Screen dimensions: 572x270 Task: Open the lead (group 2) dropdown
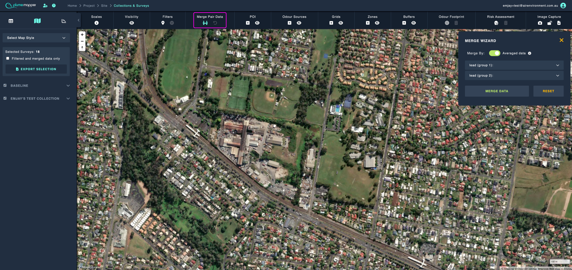pos(514,76)
